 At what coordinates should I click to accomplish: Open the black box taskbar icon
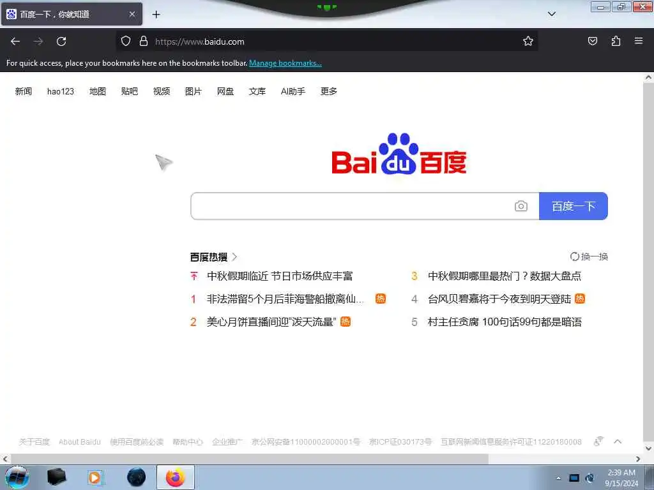(x=57, y=477)
